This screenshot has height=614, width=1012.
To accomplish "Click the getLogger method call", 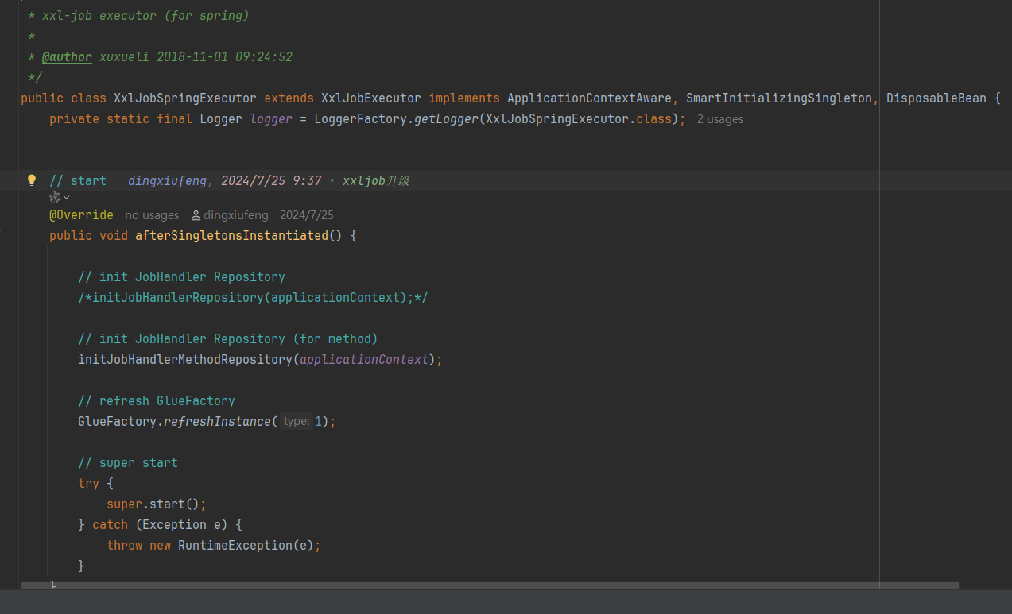I will point(447,119).
